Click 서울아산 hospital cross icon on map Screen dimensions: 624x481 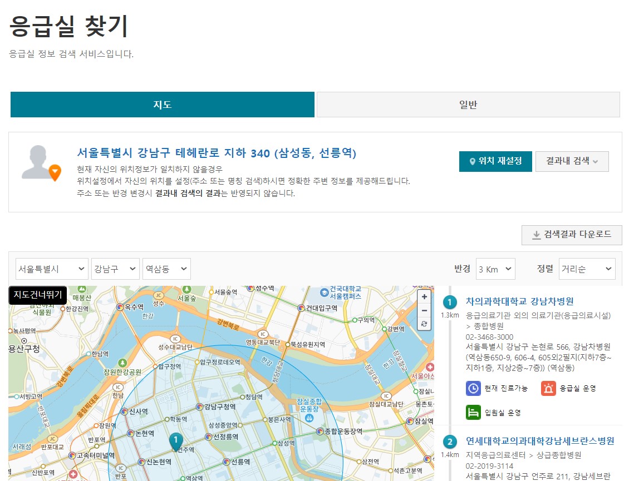click(x=430, y=367)
